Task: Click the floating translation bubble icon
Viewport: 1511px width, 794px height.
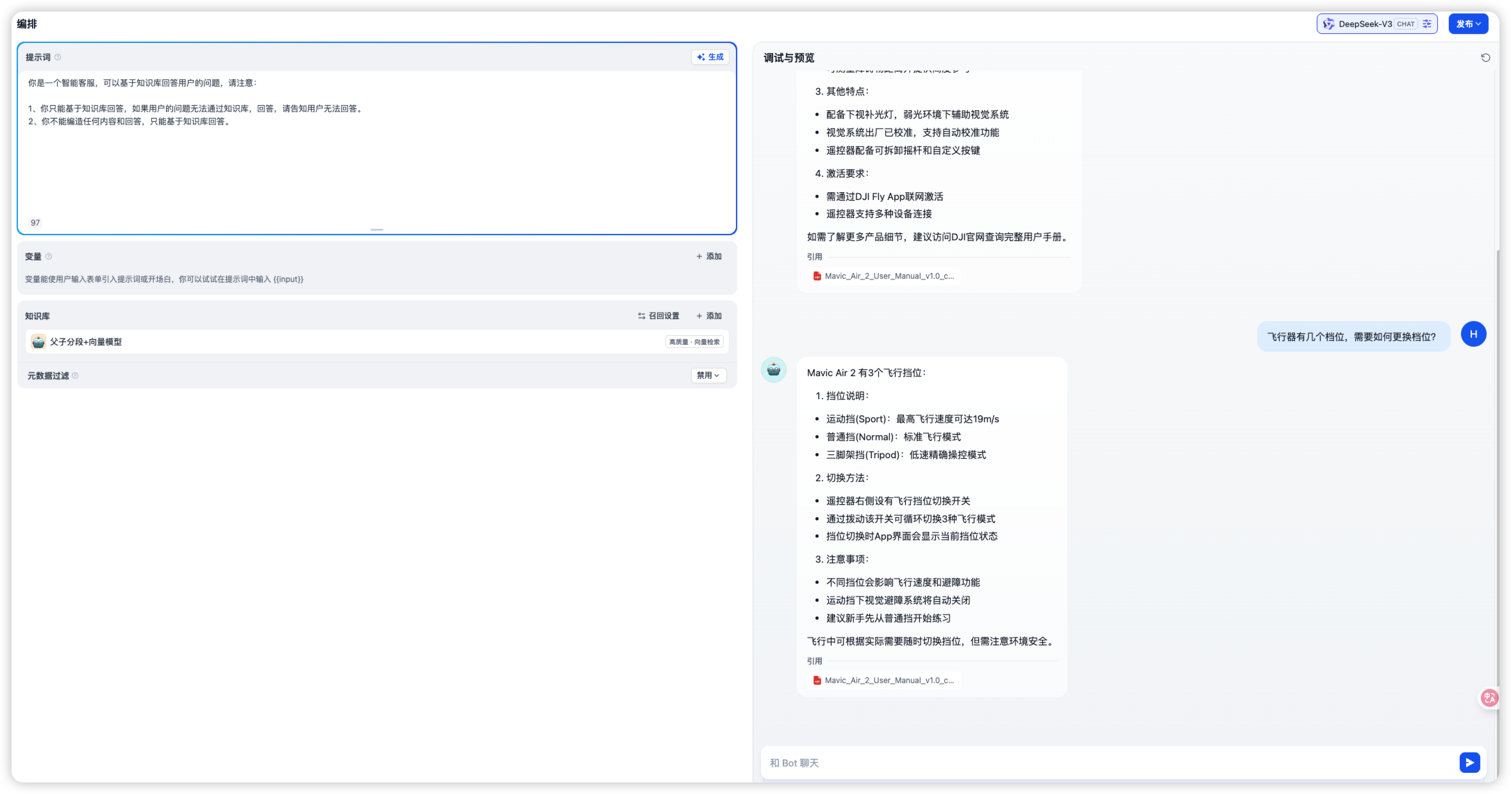Action: pos(1489,698)
